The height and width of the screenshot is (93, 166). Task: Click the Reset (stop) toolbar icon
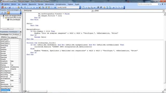pos(37,7)
